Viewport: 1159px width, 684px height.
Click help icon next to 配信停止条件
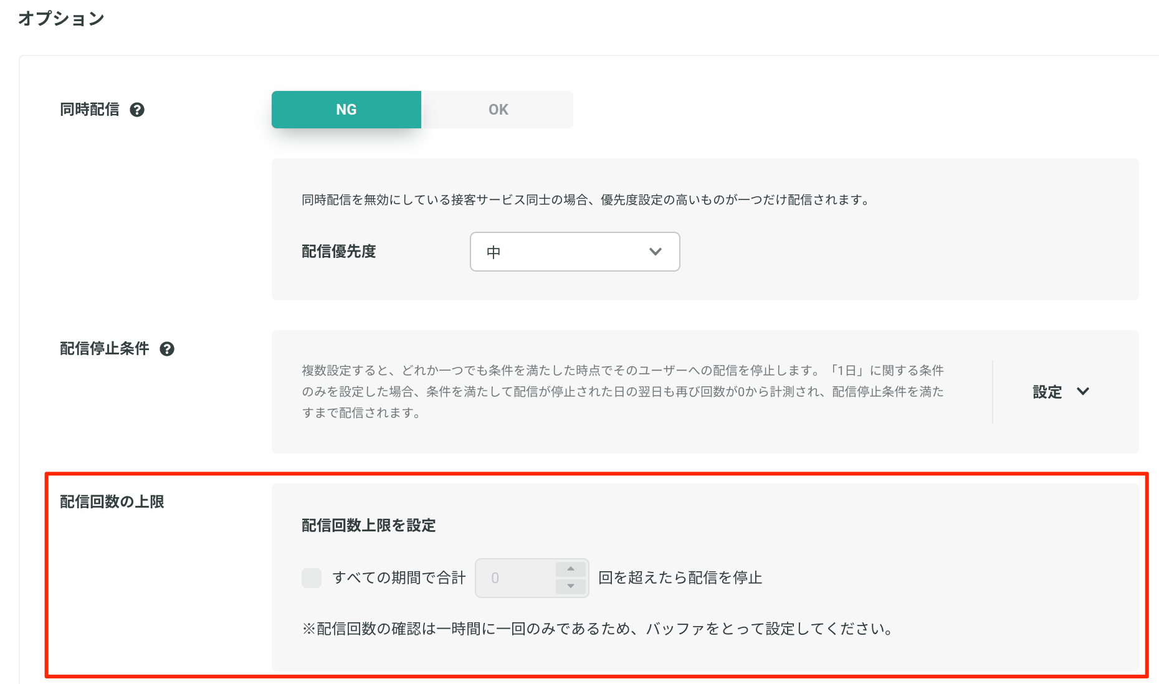click(x=167, y=349)
